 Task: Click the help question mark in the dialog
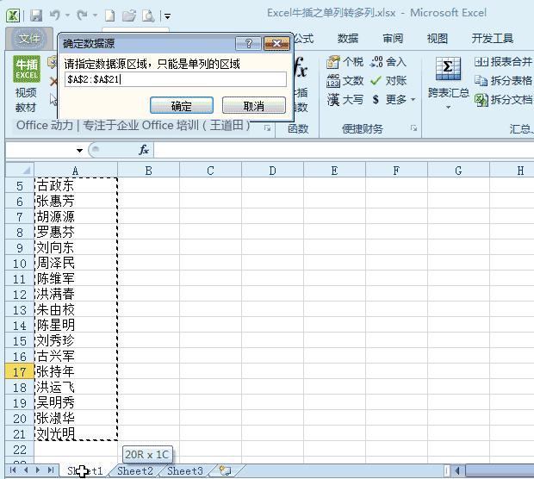pos(248,44)
